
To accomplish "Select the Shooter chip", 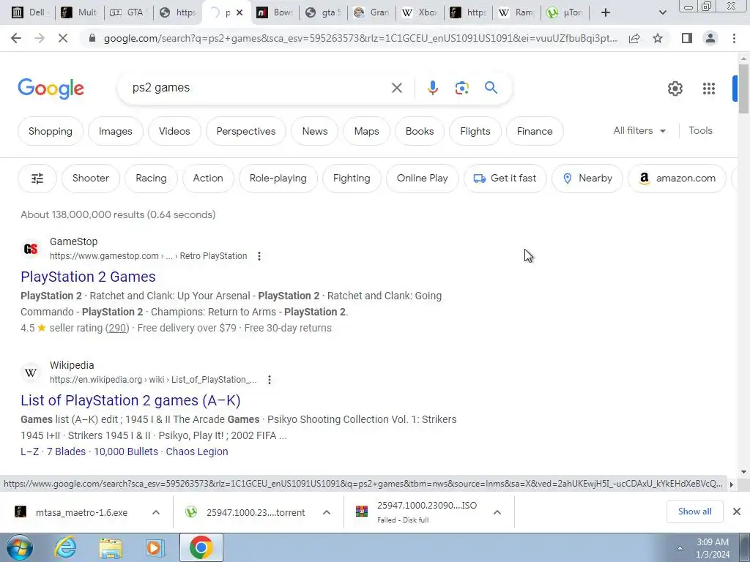I will [90, 179].
